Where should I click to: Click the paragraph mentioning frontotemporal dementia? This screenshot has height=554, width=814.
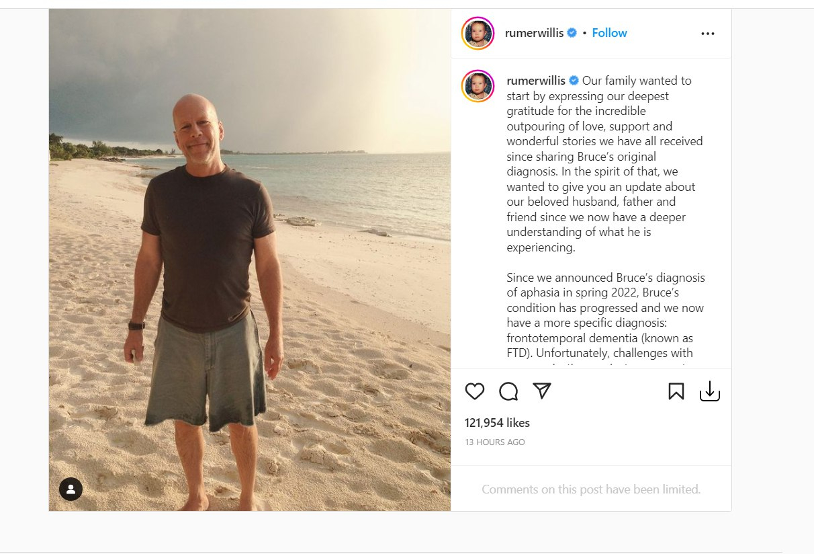pos(605,315)
